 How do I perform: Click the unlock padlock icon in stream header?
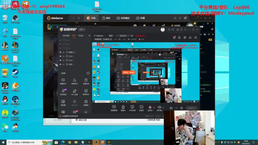click(x=179, y=37)
